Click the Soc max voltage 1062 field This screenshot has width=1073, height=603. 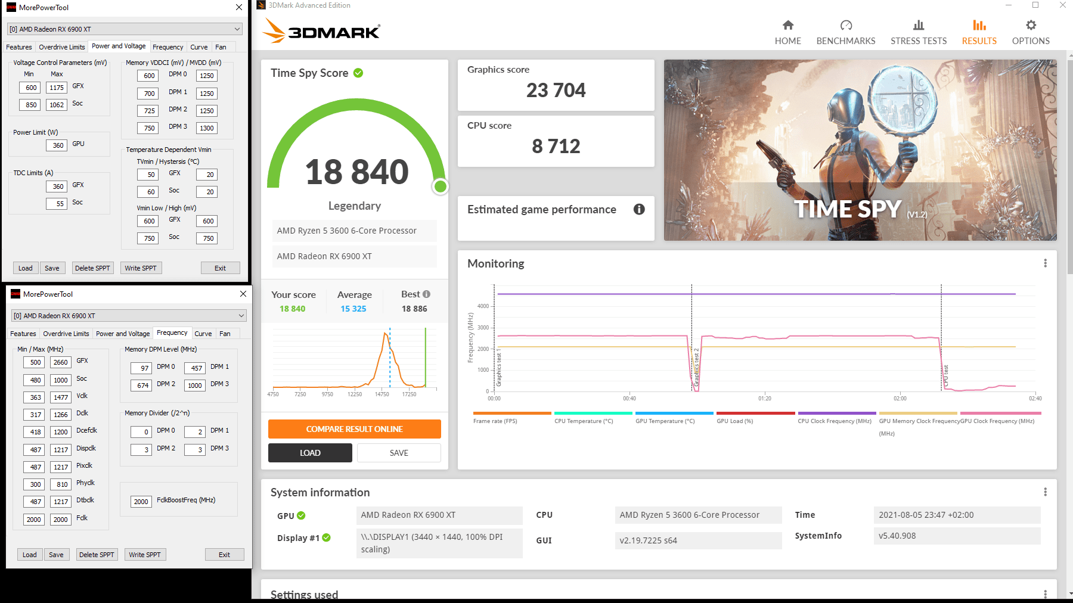(x=56, y=105)
